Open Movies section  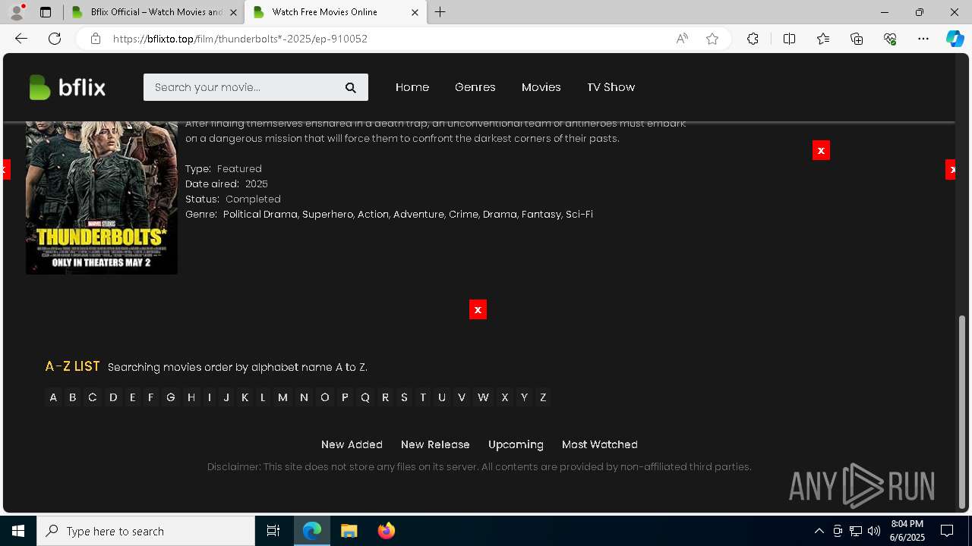point(541,87)
